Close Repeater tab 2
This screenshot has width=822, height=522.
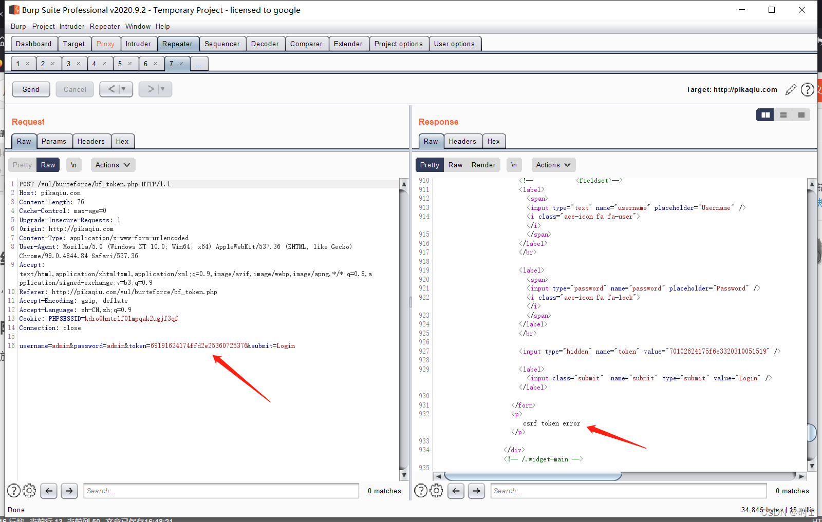pos(53,64)
